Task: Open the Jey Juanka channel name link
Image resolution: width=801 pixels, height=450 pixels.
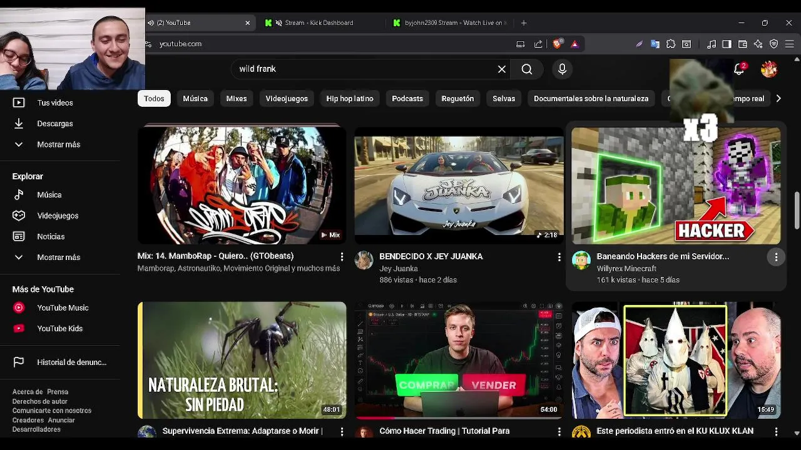Action: click(x=399, y=269)
